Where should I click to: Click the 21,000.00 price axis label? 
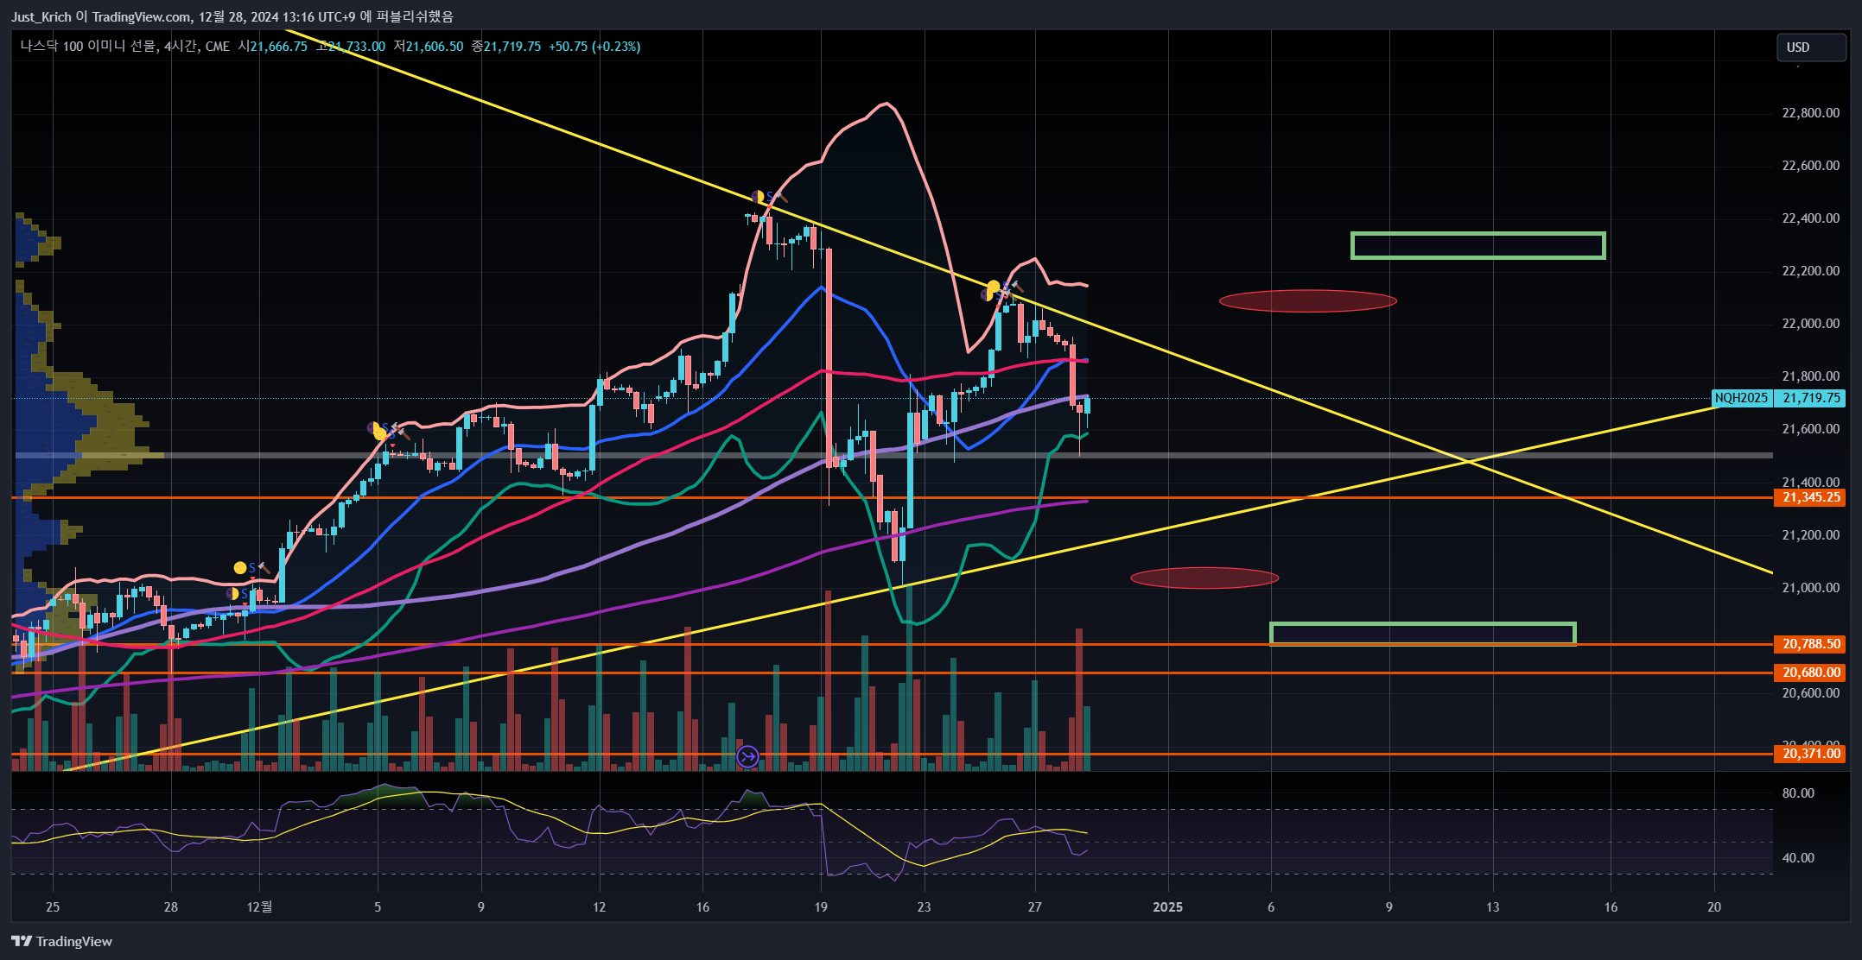pos(1811,588)
